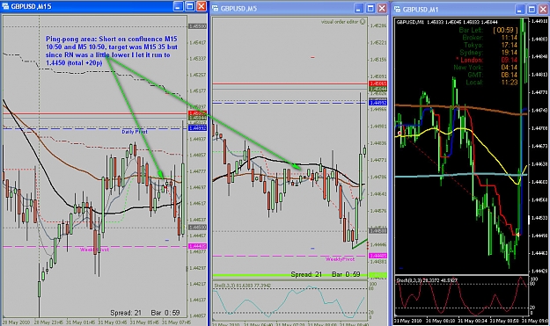Click the magenta weekly pivot price tag on M5 chart
The image size is (550, 326).
(378, 256)
